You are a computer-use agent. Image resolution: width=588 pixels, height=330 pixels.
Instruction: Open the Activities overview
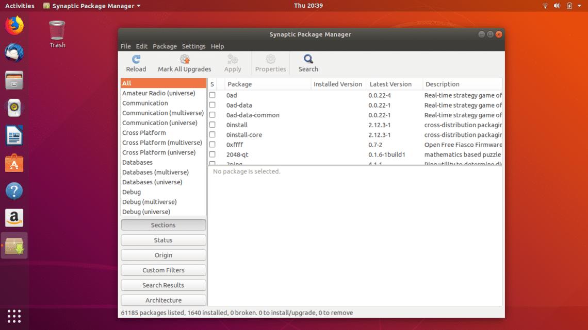tap(19, 6)
